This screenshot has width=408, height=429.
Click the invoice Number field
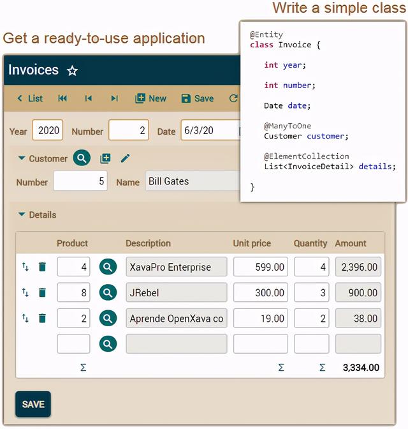point(129,130)
